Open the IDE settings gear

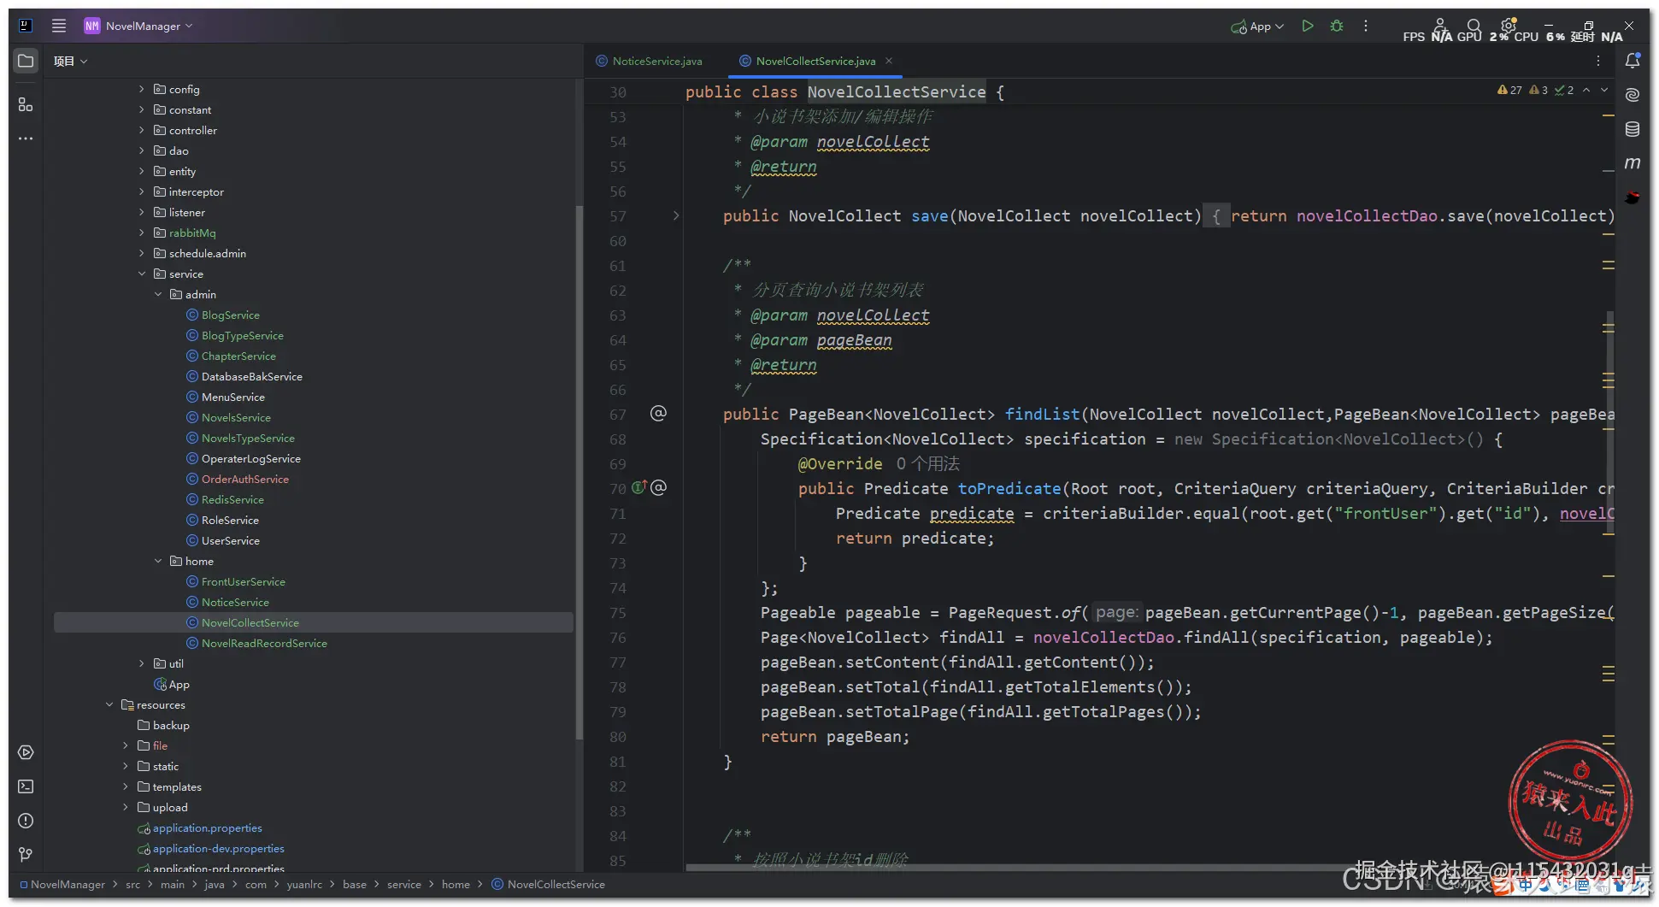1509,26
